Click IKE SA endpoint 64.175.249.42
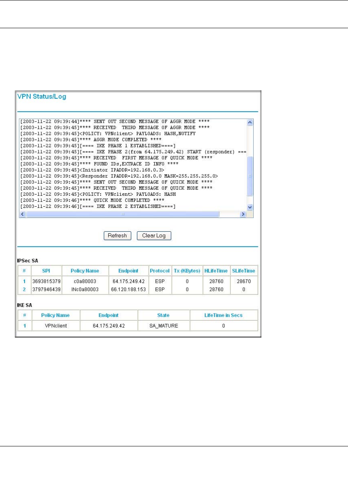The height and width of the screenshot is (477, 348). coord(109,326)
